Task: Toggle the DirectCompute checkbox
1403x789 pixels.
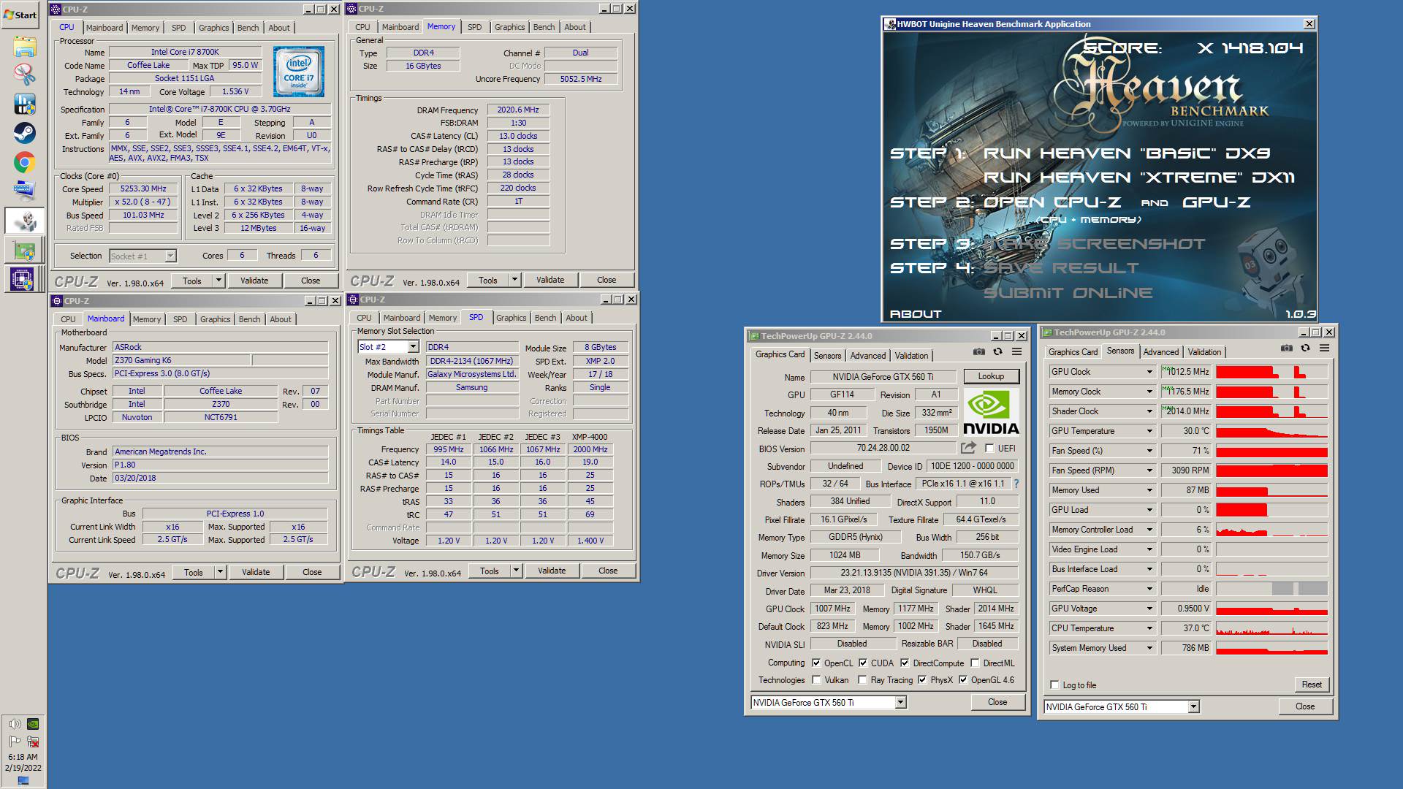Action: tap(905, 663)
